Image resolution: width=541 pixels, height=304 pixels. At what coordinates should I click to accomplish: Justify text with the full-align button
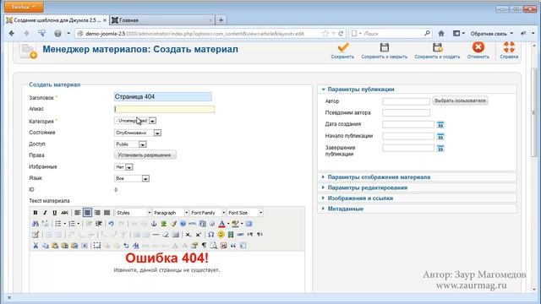point(107,213)
